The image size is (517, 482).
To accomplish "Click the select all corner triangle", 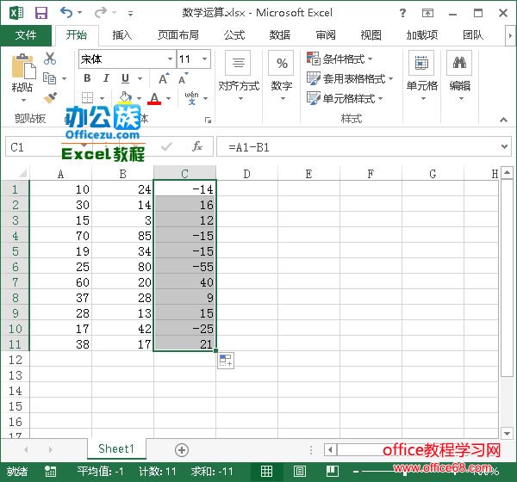I will 21,173.
